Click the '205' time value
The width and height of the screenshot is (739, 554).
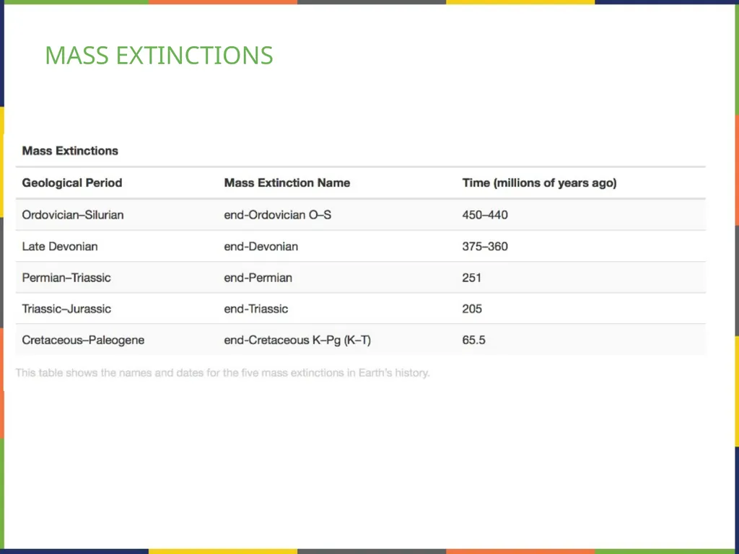[472, 309]
